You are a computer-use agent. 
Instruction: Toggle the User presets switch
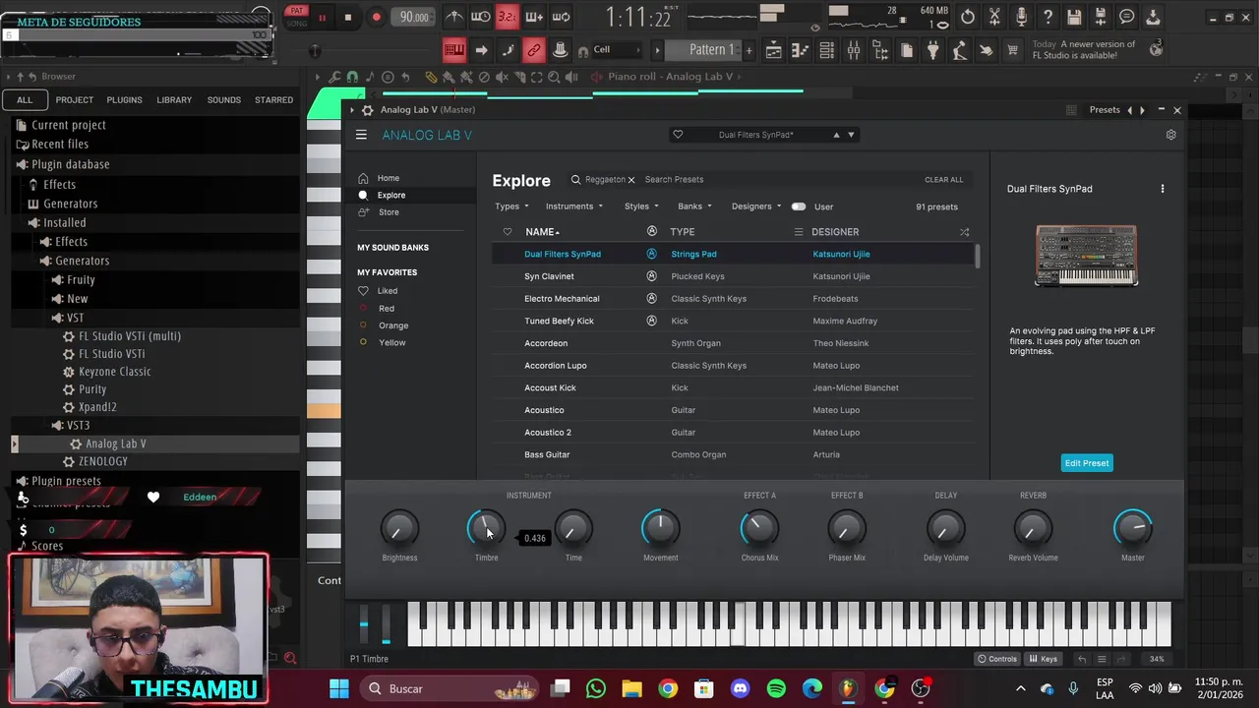point(798,206)
